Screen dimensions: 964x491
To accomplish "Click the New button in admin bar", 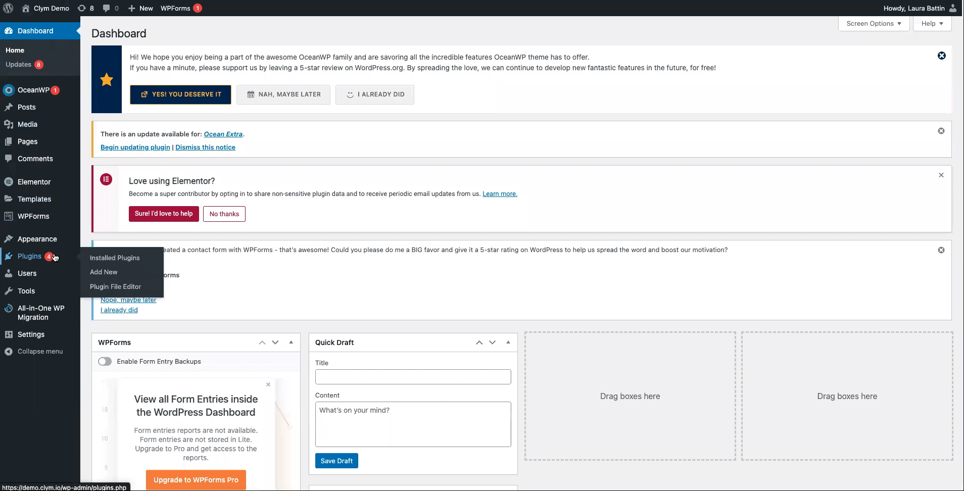I will pos(140,8).
